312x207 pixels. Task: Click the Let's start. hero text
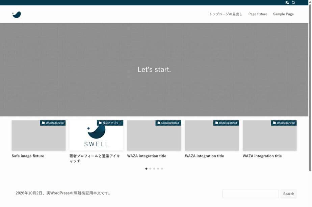[154, 69]
